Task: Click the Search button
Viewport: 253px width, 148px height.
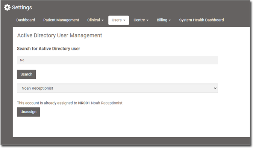Action: (26, 74)
